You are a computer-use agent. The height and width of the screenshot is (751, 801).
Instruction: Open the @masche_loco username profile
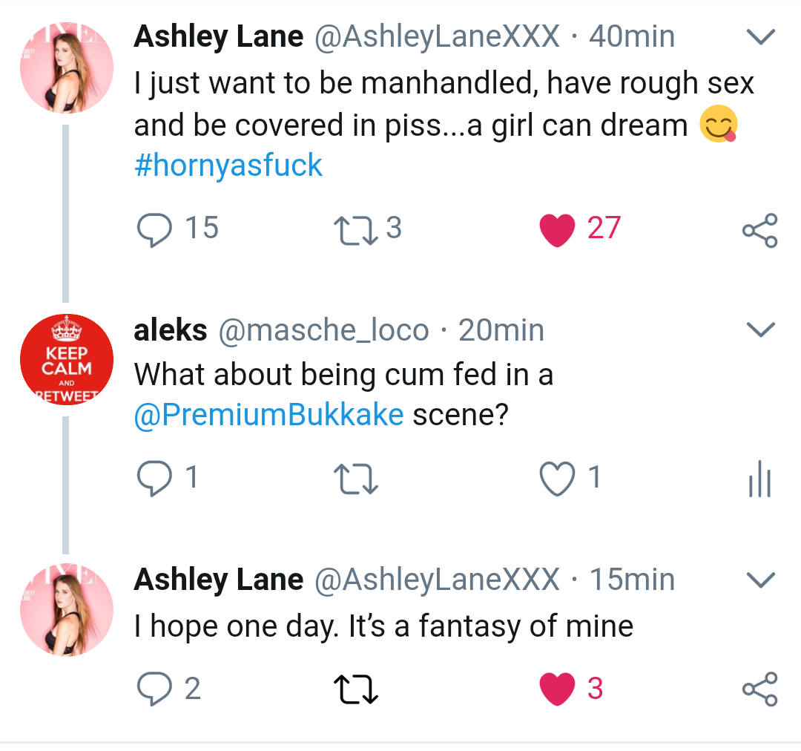(x=323, y=331)
